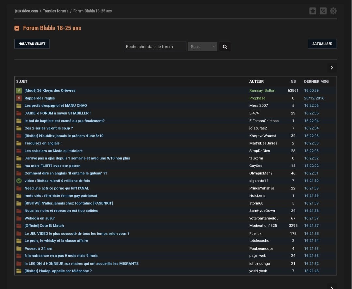This screenshot has width=352, height=289.
Task: Expand the orange arrow beside forum title
Action: tap(17, 28)
